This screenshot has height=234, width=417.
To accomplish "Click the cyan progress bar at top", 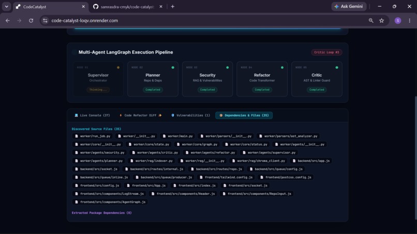I will [x=207, y=28].
